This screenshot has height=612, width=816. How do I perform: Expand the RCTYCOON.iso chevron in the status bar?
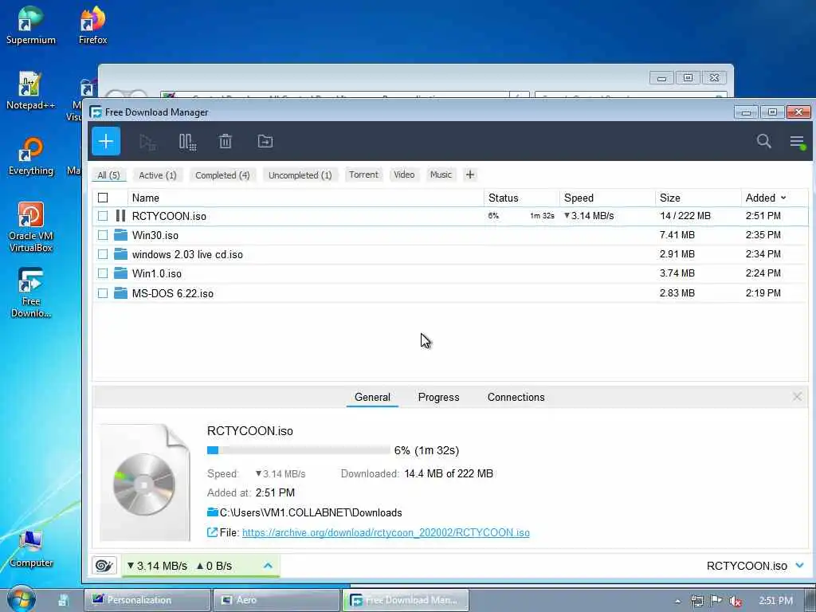pos(800,566)
